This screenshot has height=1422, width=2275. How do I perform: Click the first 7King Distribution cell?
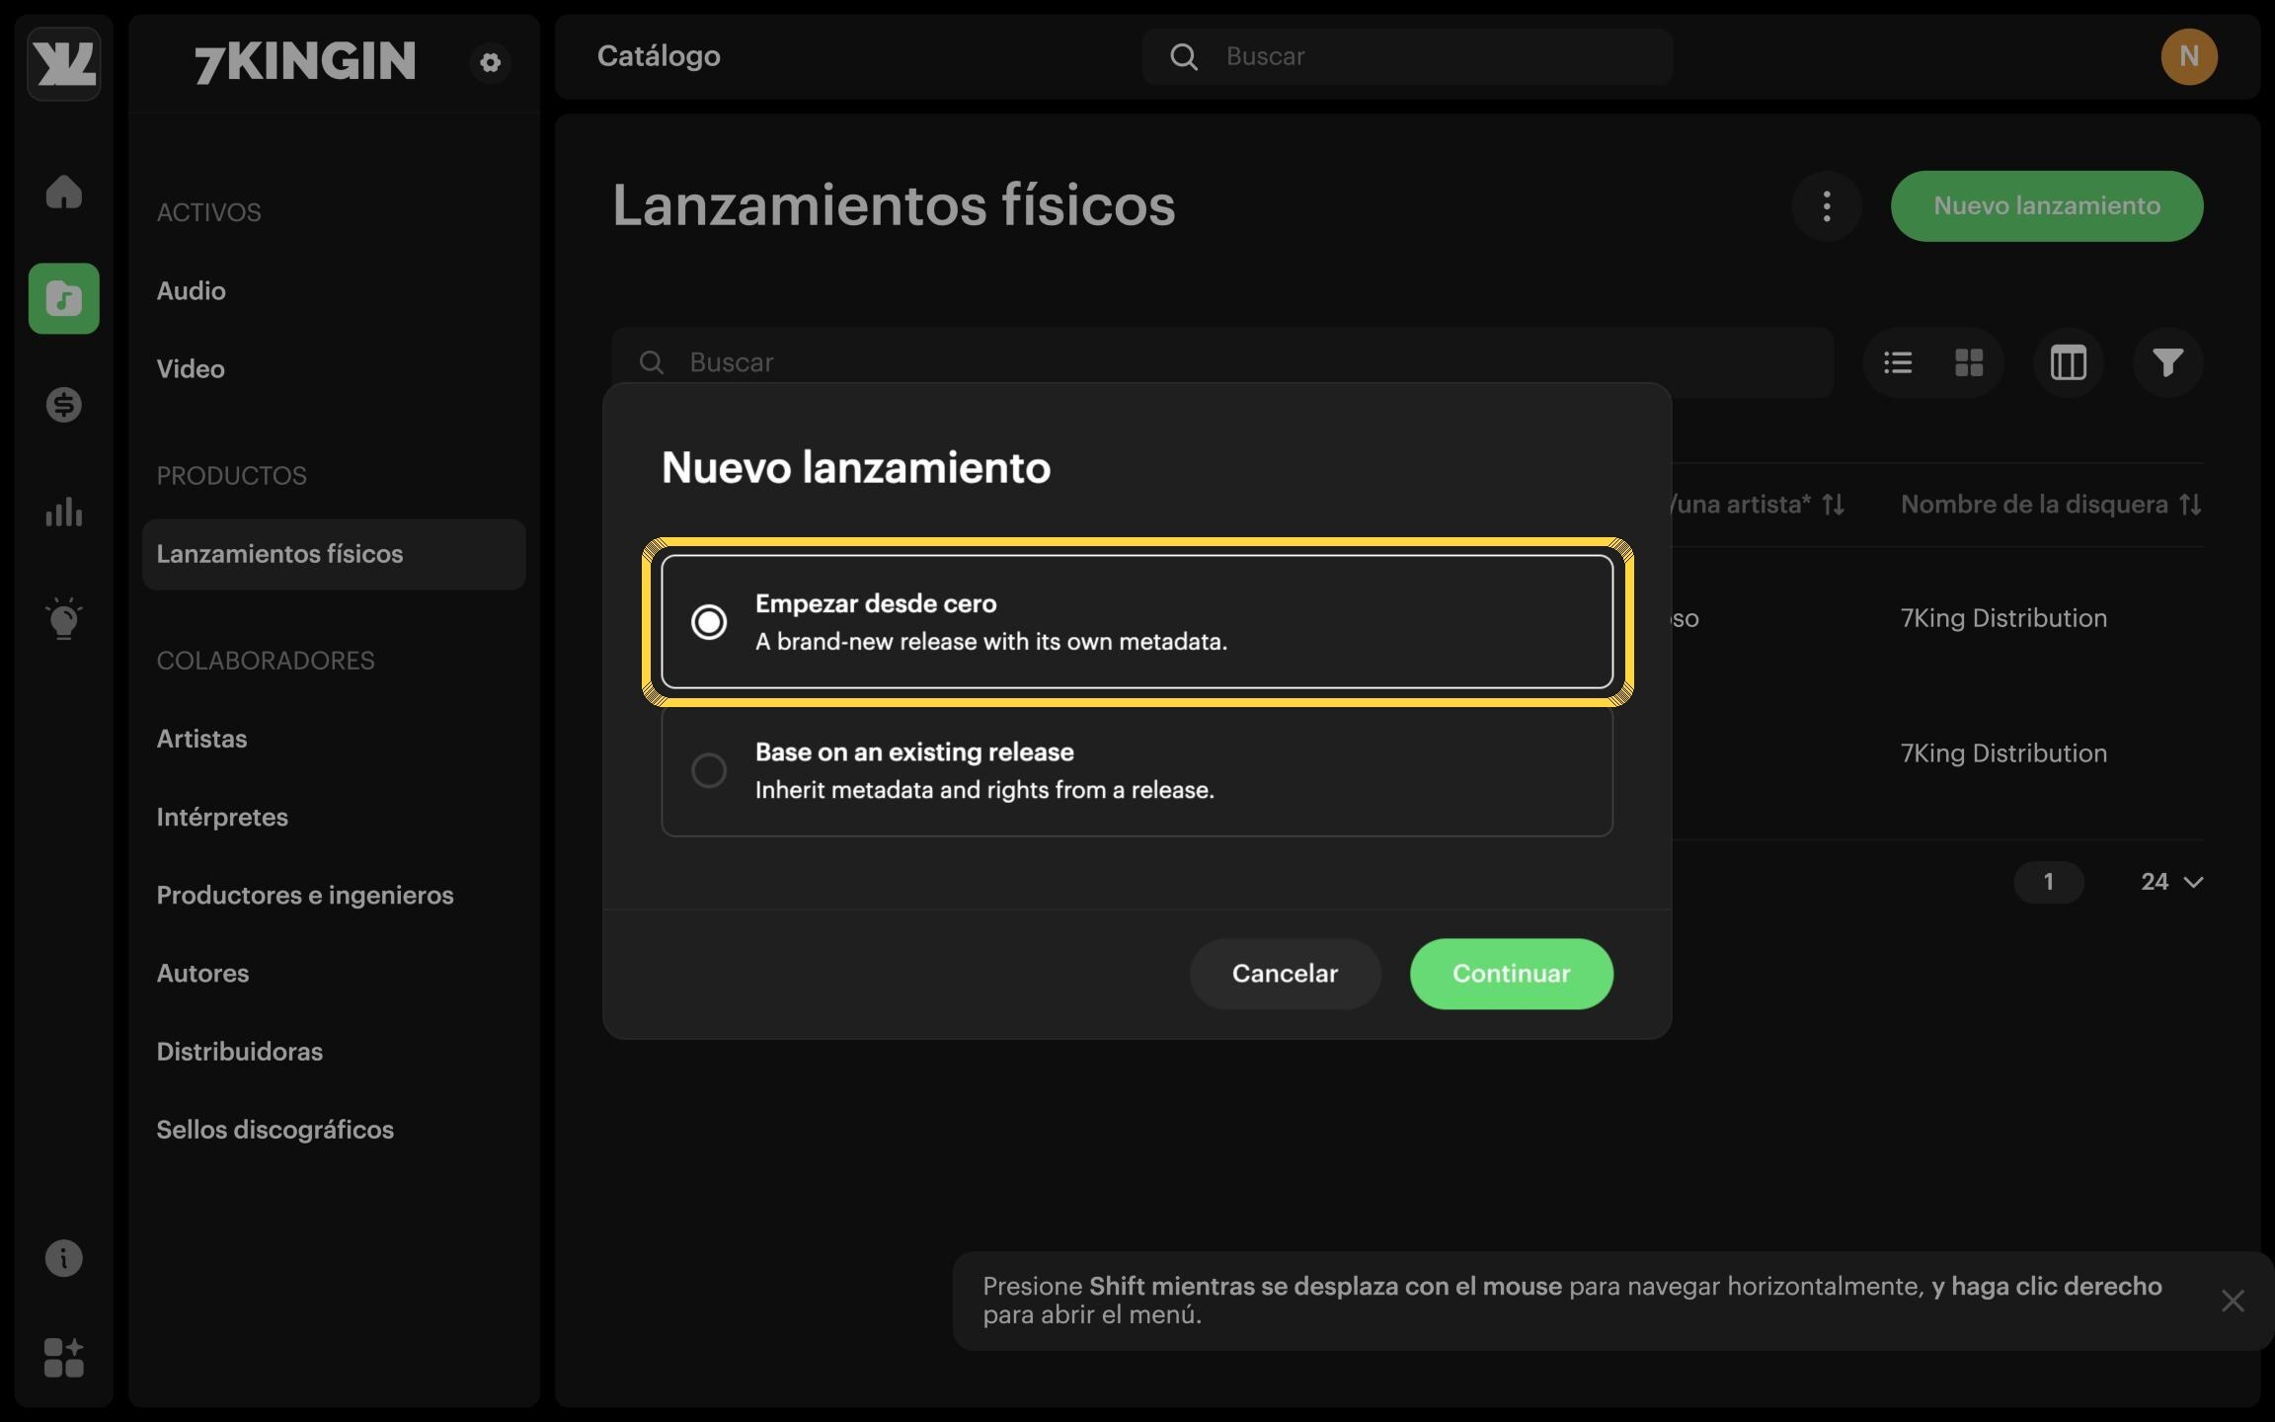pos(2003,618)
